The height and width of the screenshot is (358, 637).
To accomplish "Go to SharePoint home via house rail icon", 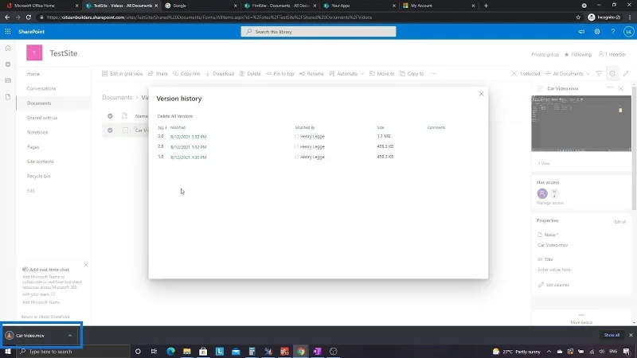I will [x=8, y=48].
